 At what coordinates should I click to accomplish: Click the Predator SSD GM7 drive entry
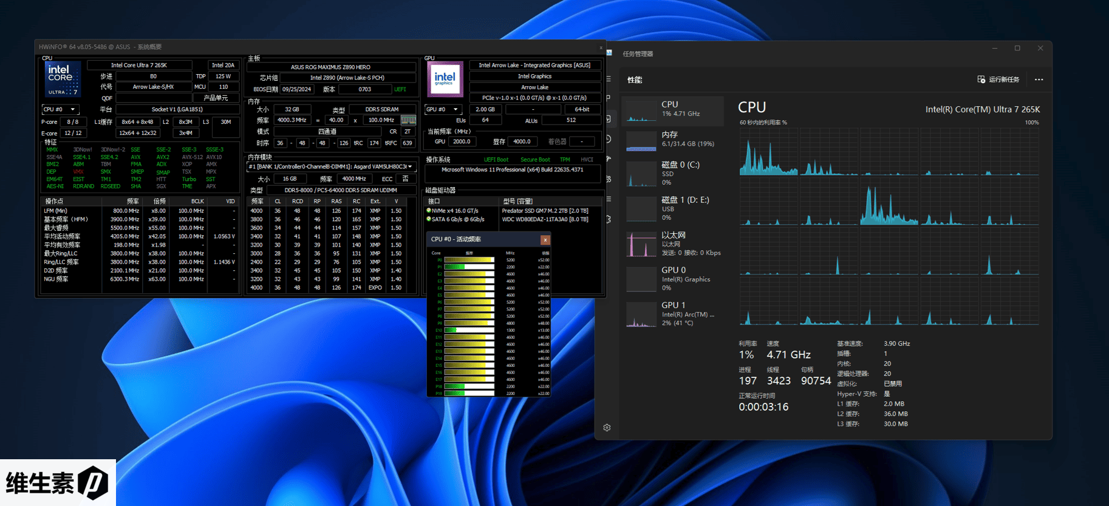click(x=545, y=211)
